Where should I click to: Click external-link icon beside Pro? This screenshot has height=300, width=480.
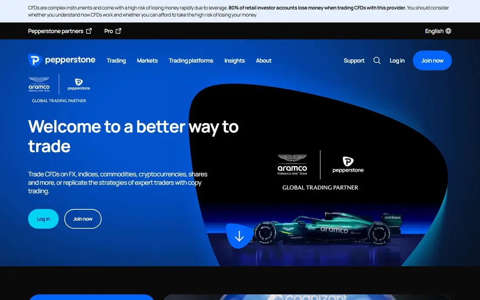click(x=118, y=31)
